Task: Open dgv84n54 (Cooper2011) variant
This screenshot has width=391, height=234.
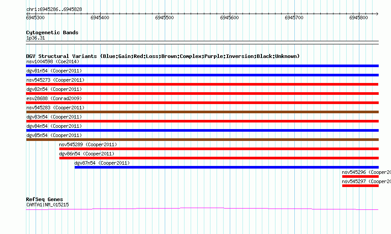Action: pyautogui.click(x=54, y=126)
